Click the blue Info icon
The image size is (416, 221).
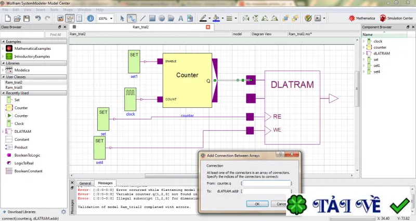[x=90, y=18]
